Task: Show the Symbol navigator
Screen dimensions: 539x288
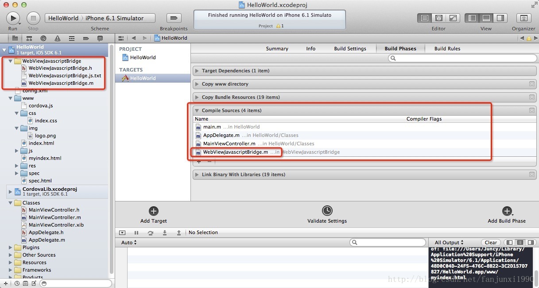Action: coord(29,38)
